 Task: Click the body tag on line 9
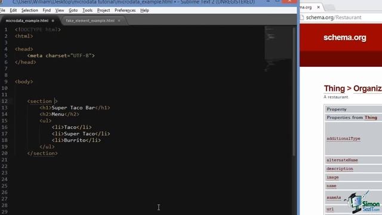24,82
